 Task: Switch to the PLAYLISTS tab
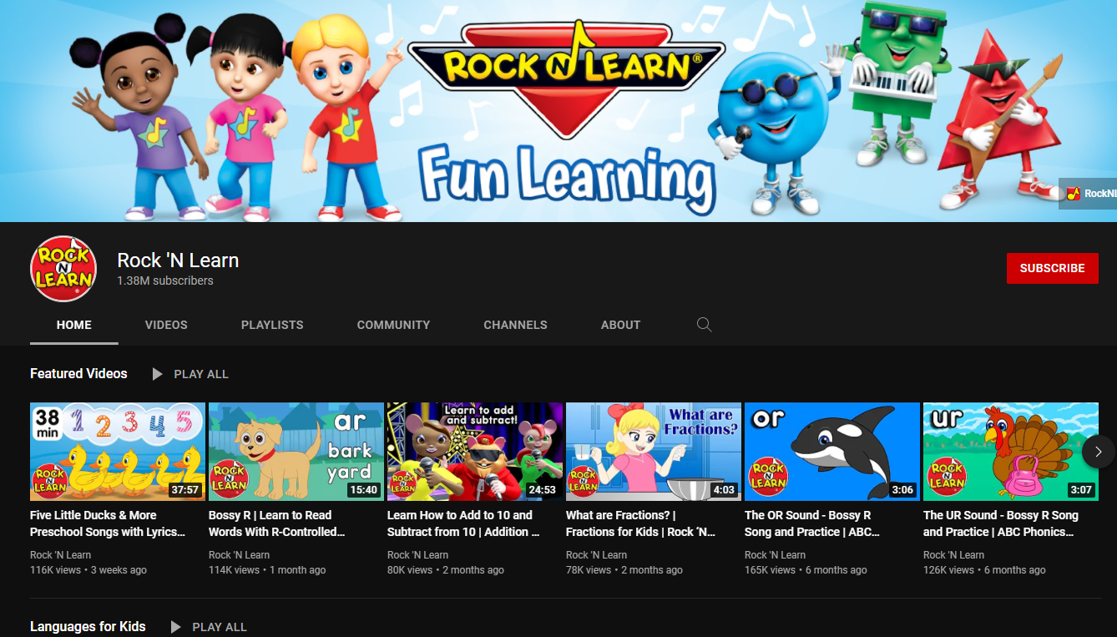pyautogui.click(x=272, y=325)
